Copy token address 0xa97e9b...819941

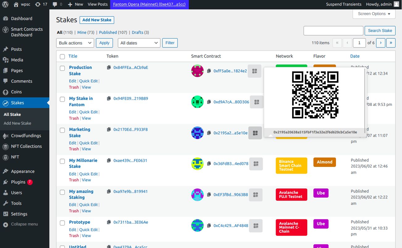click(109, 191)
